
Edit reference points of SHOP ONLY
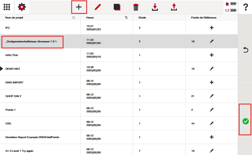tap(211, 96)
